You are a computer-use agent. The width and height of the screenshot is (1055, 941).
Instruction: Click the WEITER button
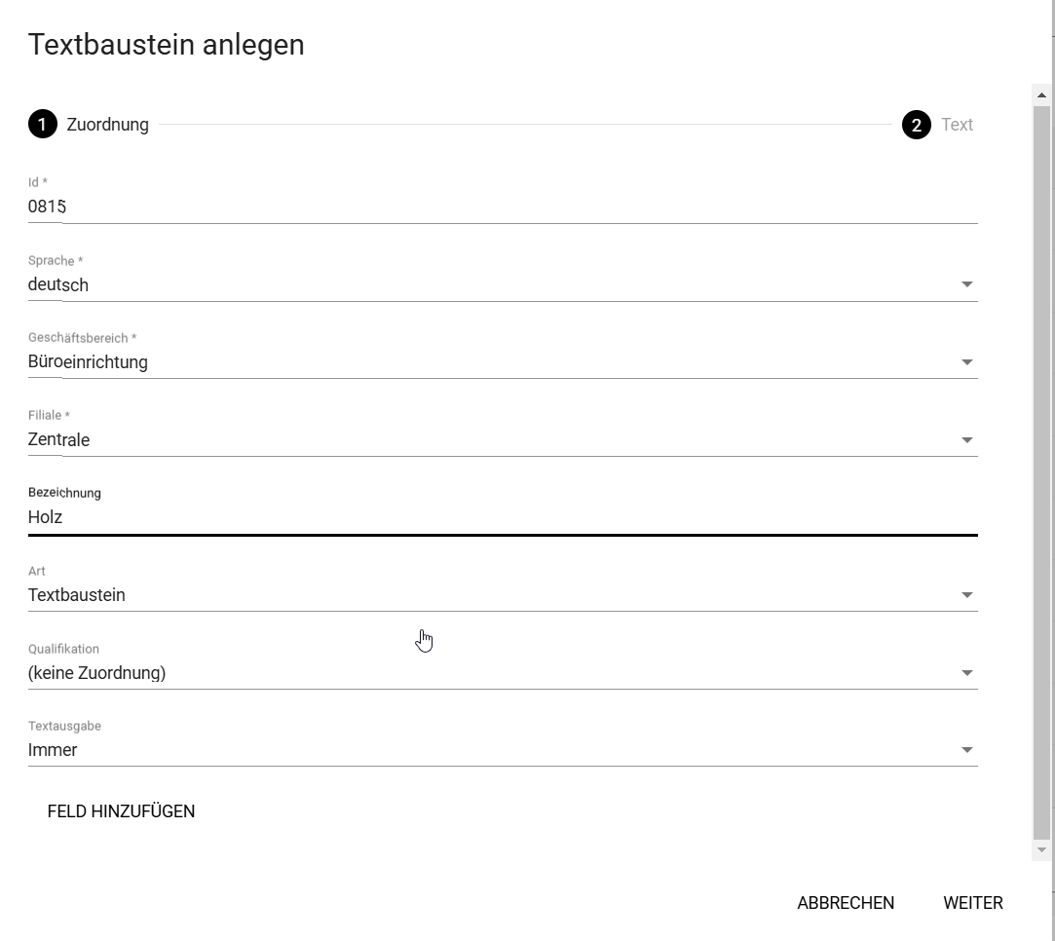coord(973,903)
